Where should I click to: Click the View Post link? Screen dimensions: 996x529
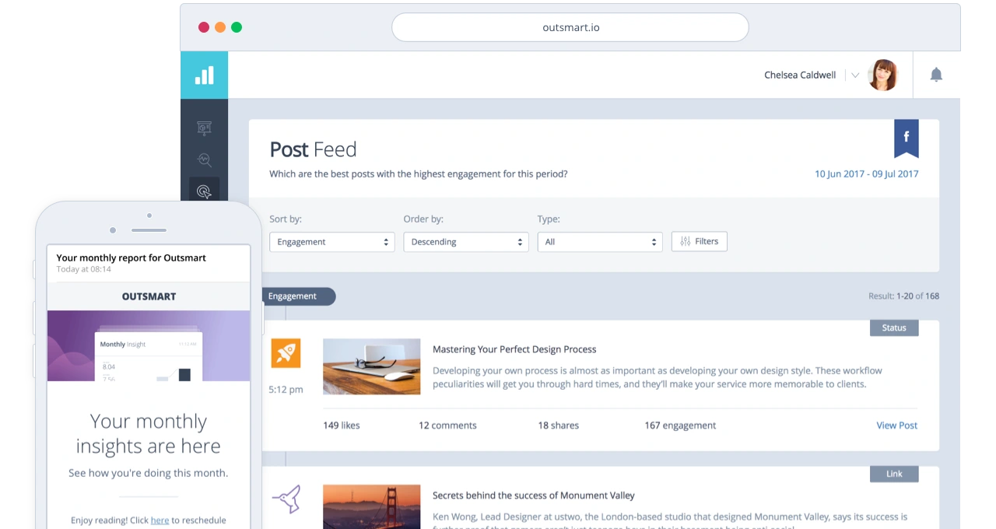click(896, 425)
